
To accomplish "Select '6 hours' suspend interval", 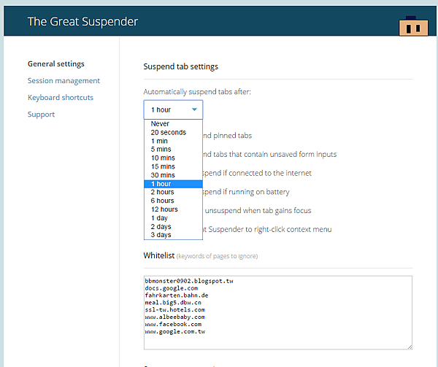I will (x=164, y=201).
